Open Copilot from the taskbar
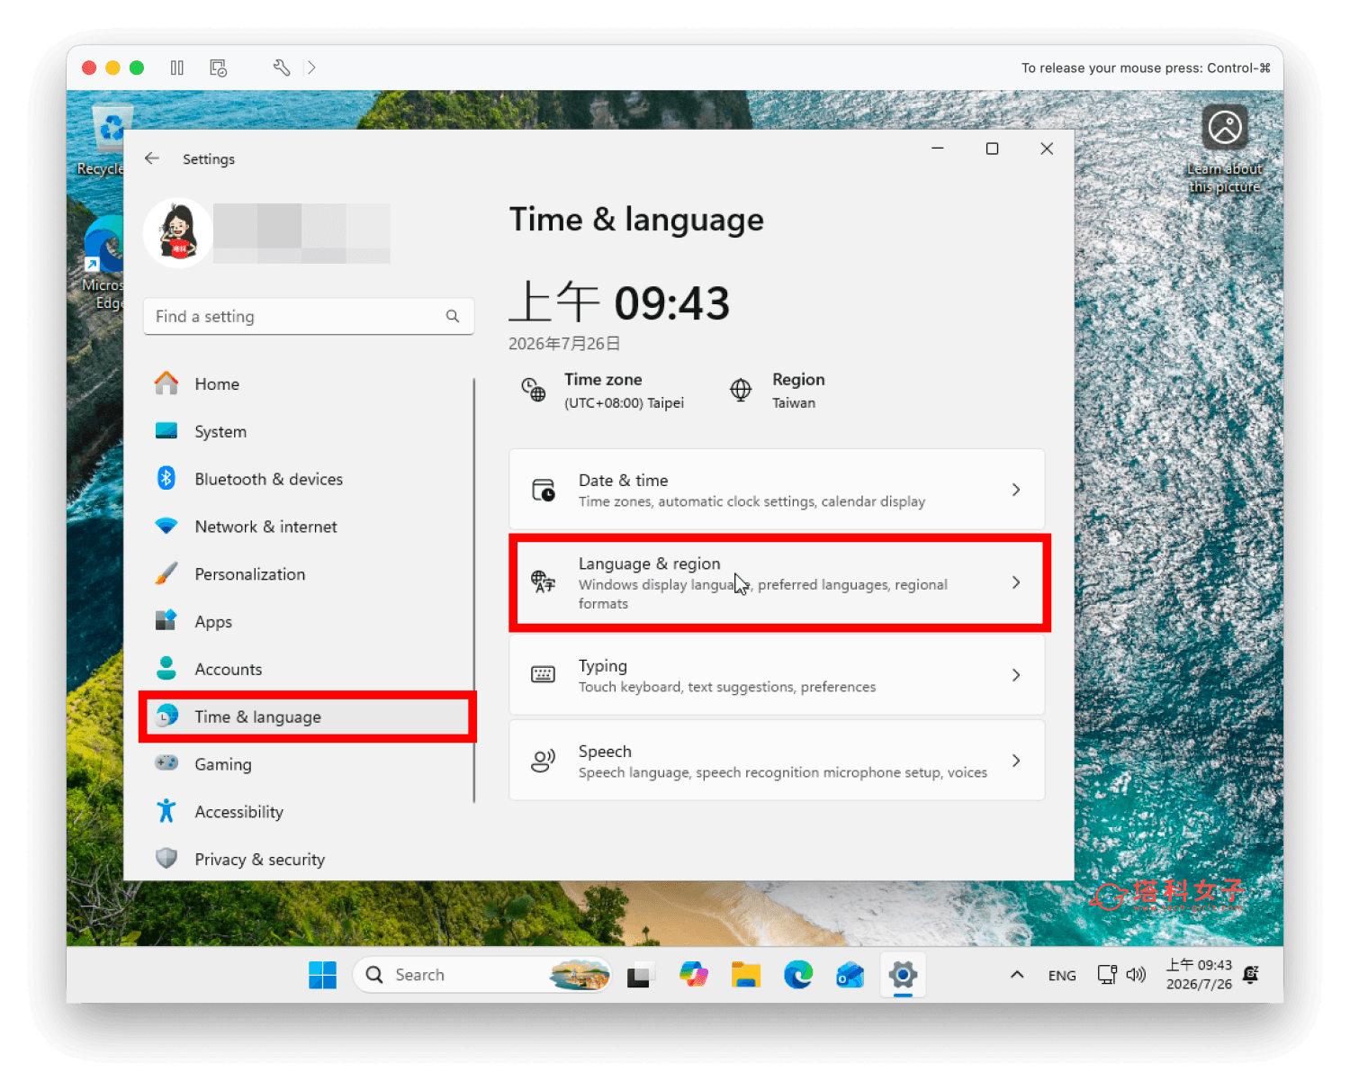The image size is (1350, 1091). (x=694, y=974)
